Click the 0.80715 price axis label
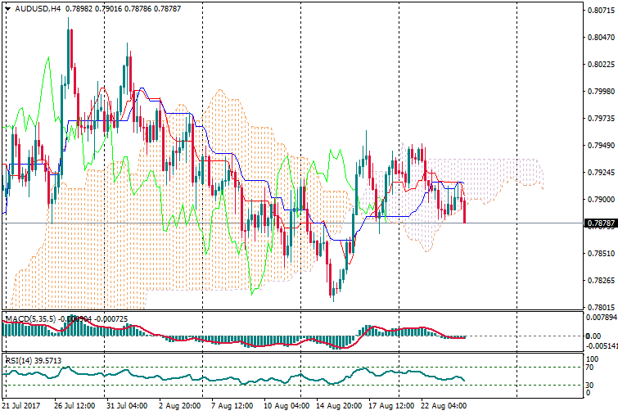The image size is (618, 415). point(600,11)
